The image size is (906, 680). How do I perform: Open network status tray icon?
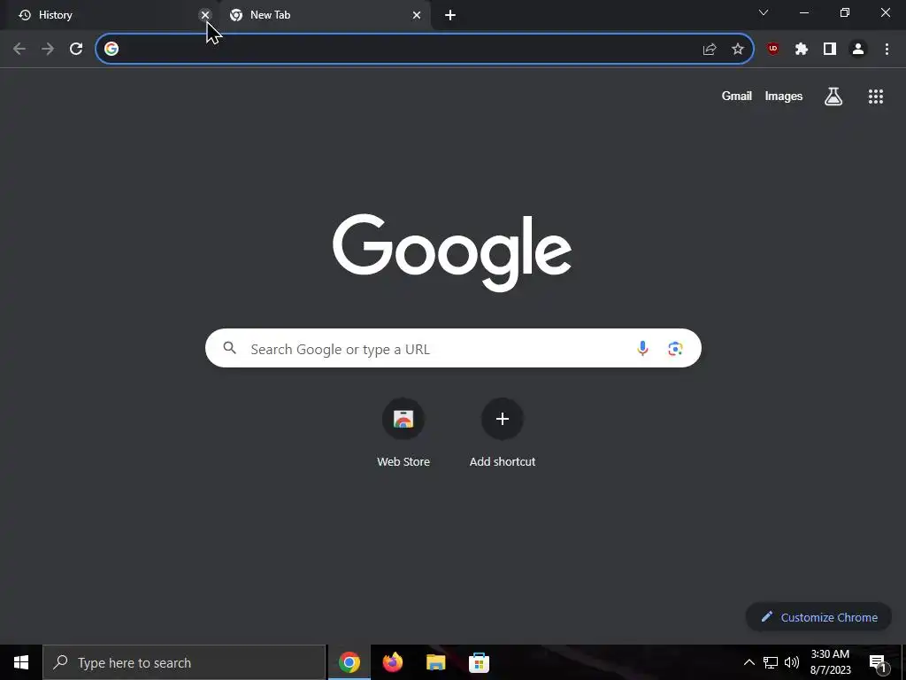click(x=771, y=662)
